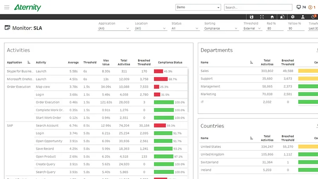Click the alert warning icon
This screenshot has height=179, width=318.
point(310,7)
